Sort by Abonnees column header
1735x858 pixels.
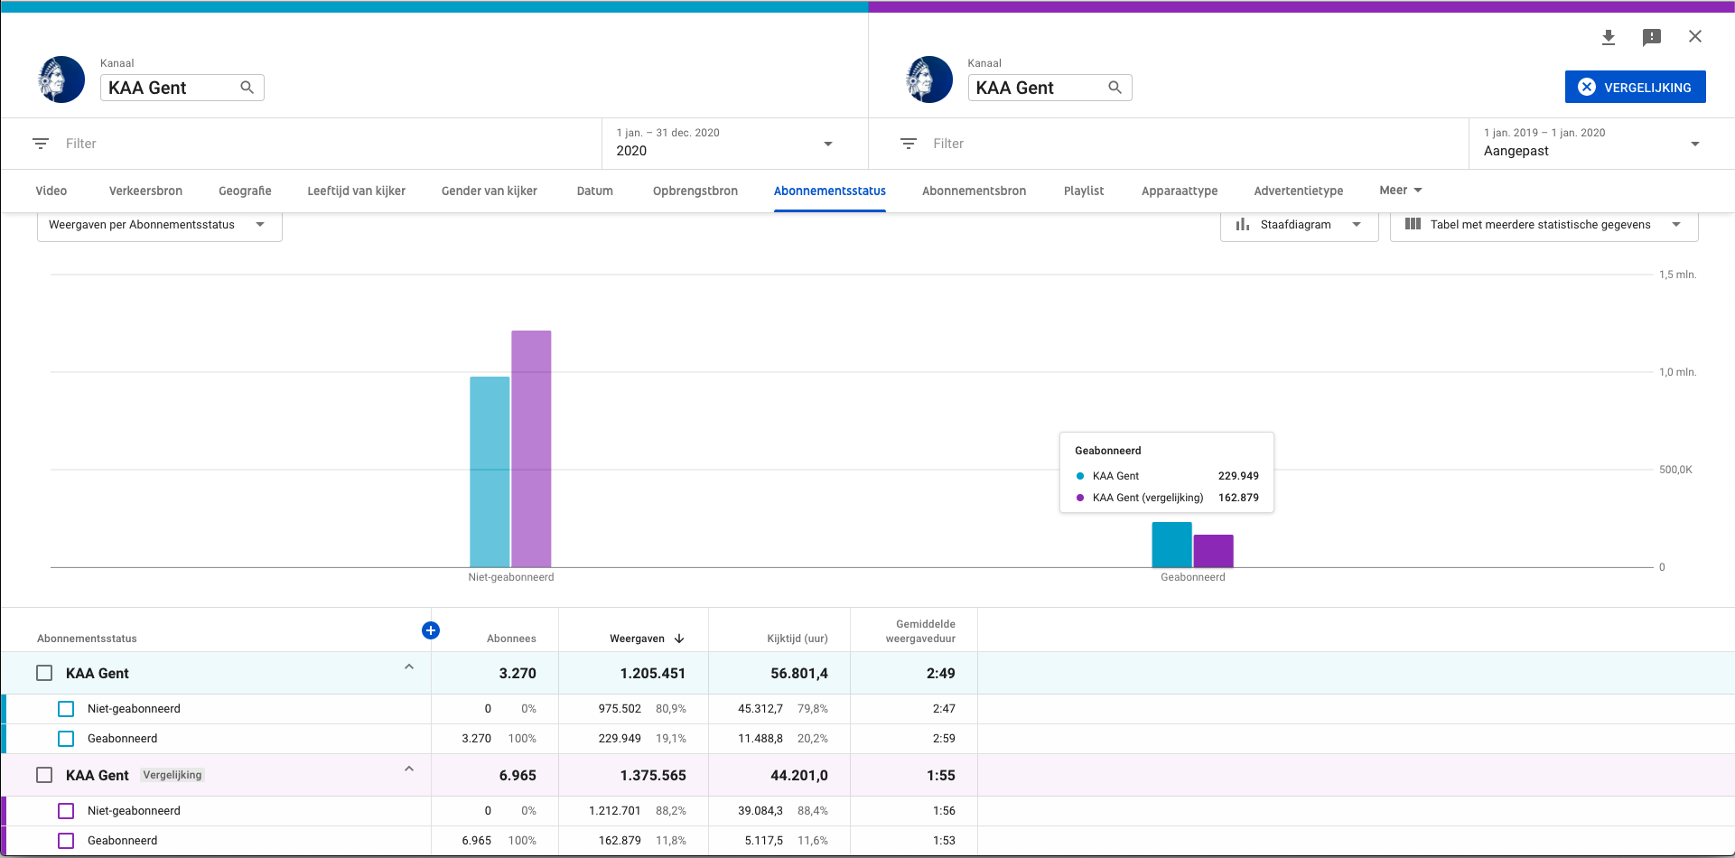pyautogui.click(x=511, y=639)
